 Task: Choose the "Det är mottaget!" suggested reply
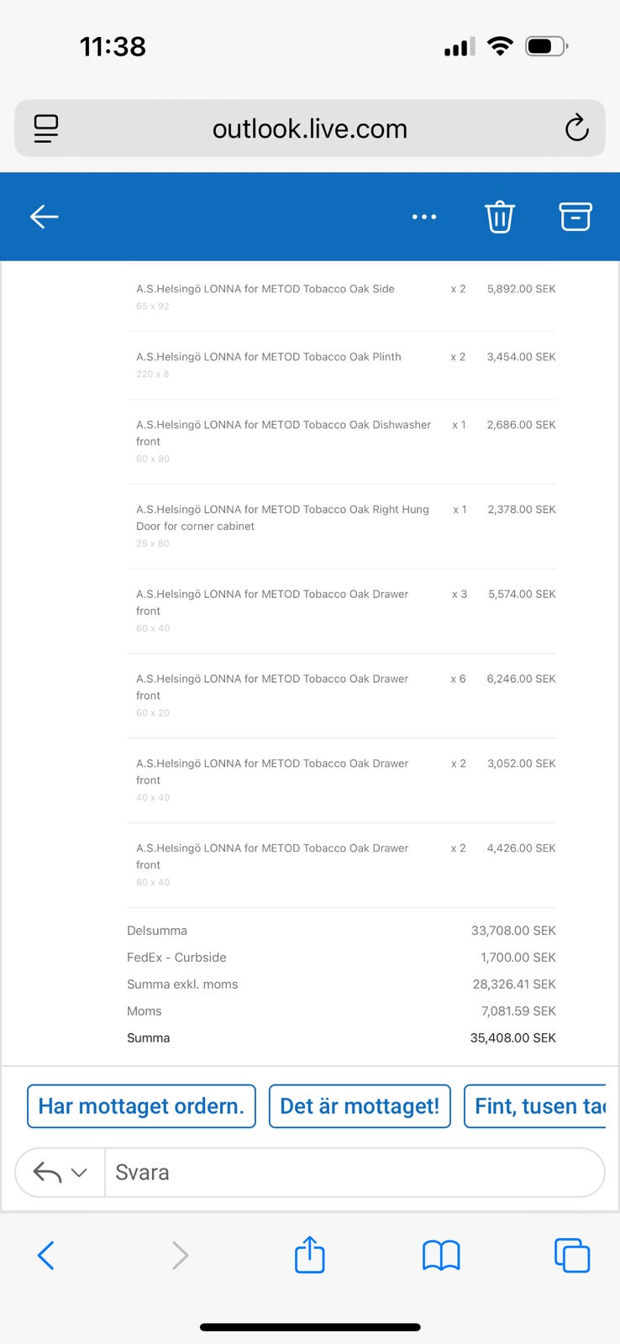point(360,1106)
